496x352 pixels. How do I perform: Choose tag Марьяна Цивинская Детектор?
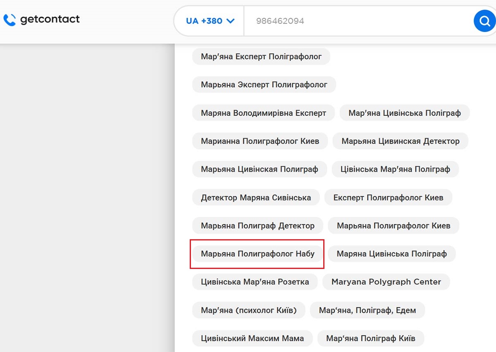(400, 141)
